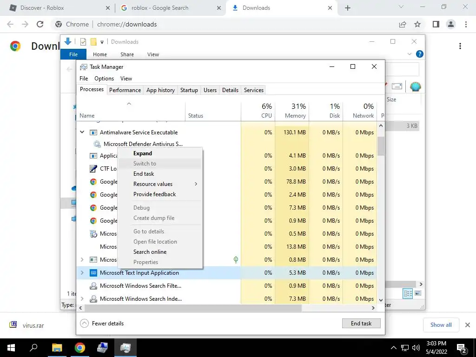Choose Search online in context menu
The image size is (476, 357).
point(160,252)
